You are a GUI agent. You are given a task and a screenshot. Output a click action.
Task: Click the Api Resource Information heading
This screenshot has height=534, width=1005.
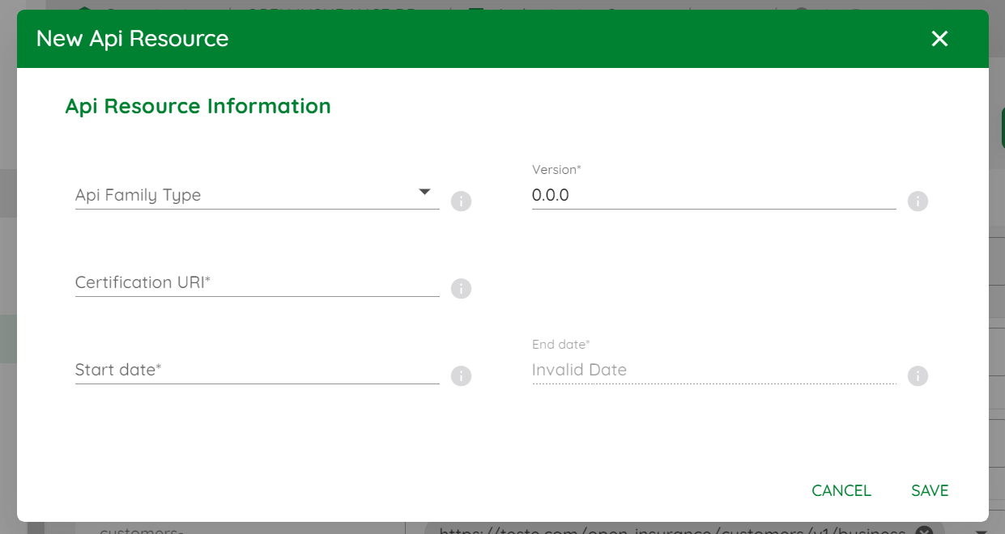(x=198, y=106)
